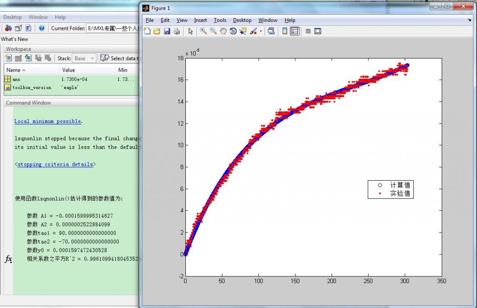
Task: Insert Colorbar via toolbar icon
Action: [285, 31]
